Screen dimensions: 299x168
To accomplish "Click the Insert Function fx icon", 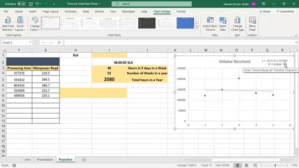I will pos(59,42).
